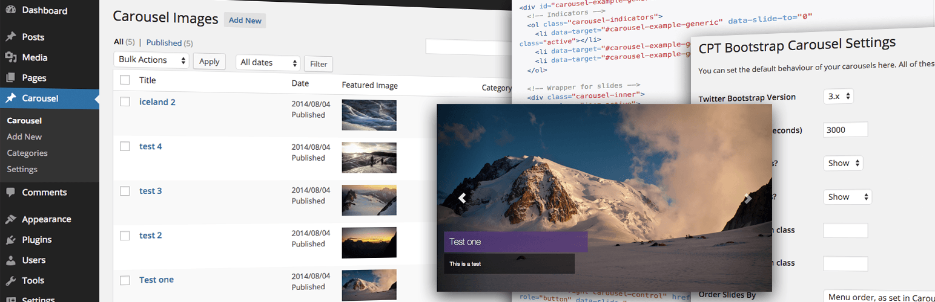Click iceland 2 featured image thumbnail
Screen dimensions: 935x302
[x=369, y=115]
